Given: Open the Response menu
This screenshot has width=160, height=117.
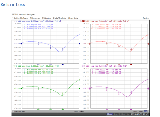Looking at the screenshot, I should [x=35, y=18].
